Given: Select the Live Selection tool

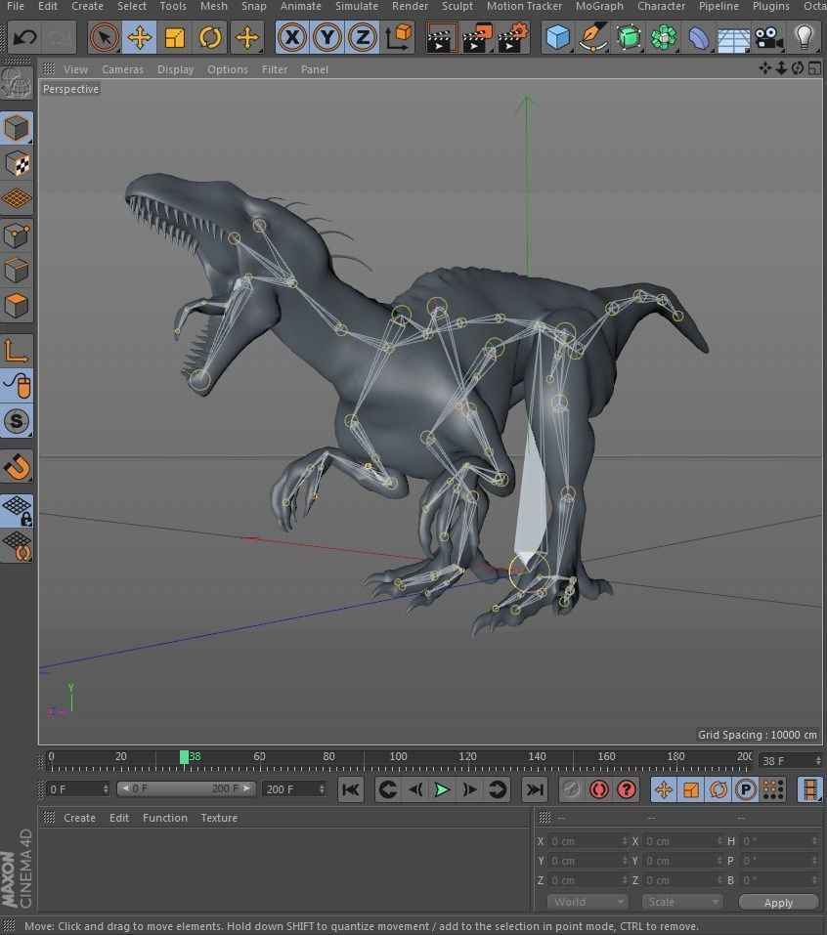Looking at the screenshot, I should (x=104, y=37).
